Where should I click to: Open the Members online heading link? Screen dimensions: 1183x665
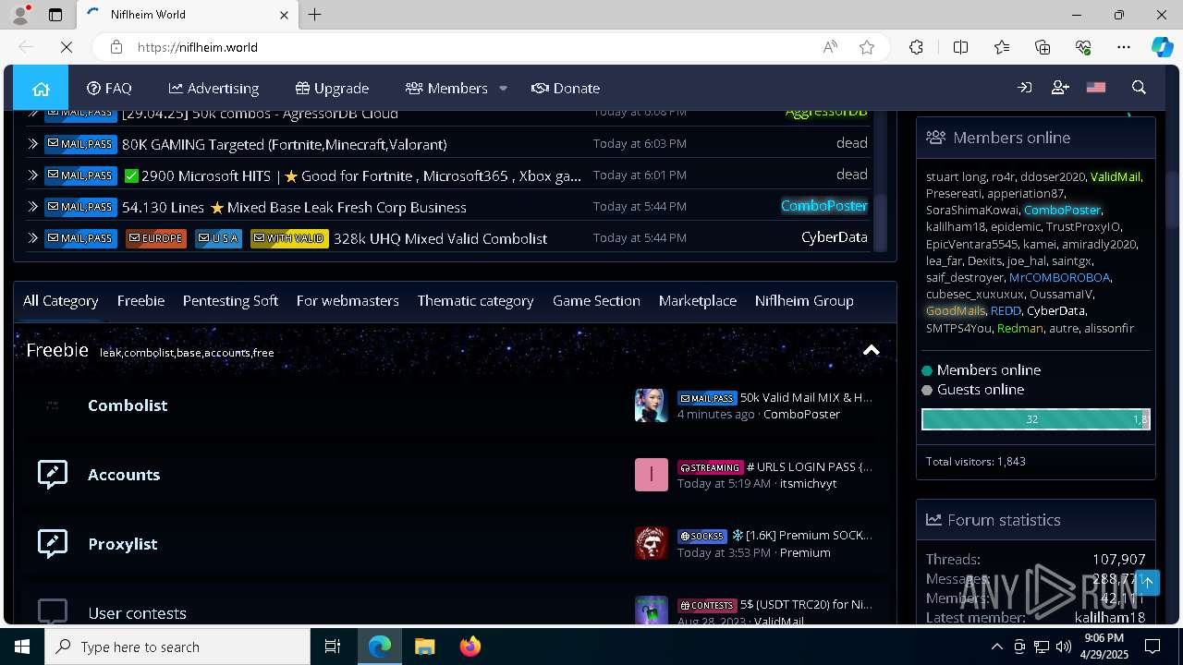1011,137
